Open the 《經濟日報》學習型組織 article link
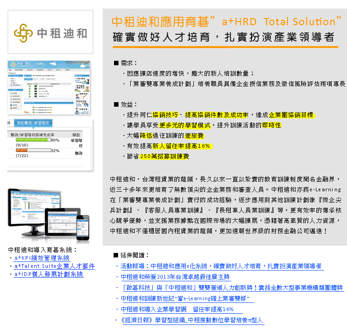Image resolution: width=347 pixels, height=329 pixels. 192,320
